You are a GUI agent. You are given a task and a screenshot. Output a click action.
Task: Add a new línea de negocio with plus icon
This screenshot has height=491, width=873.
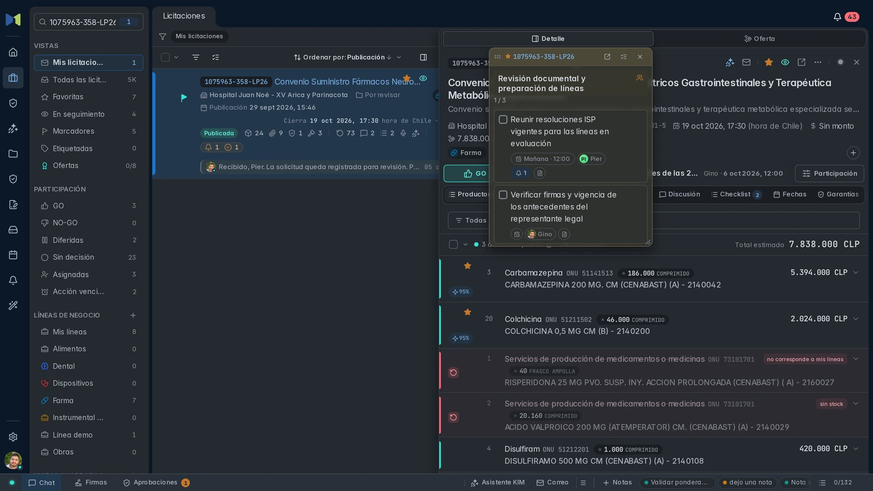[x=133, y=315]
